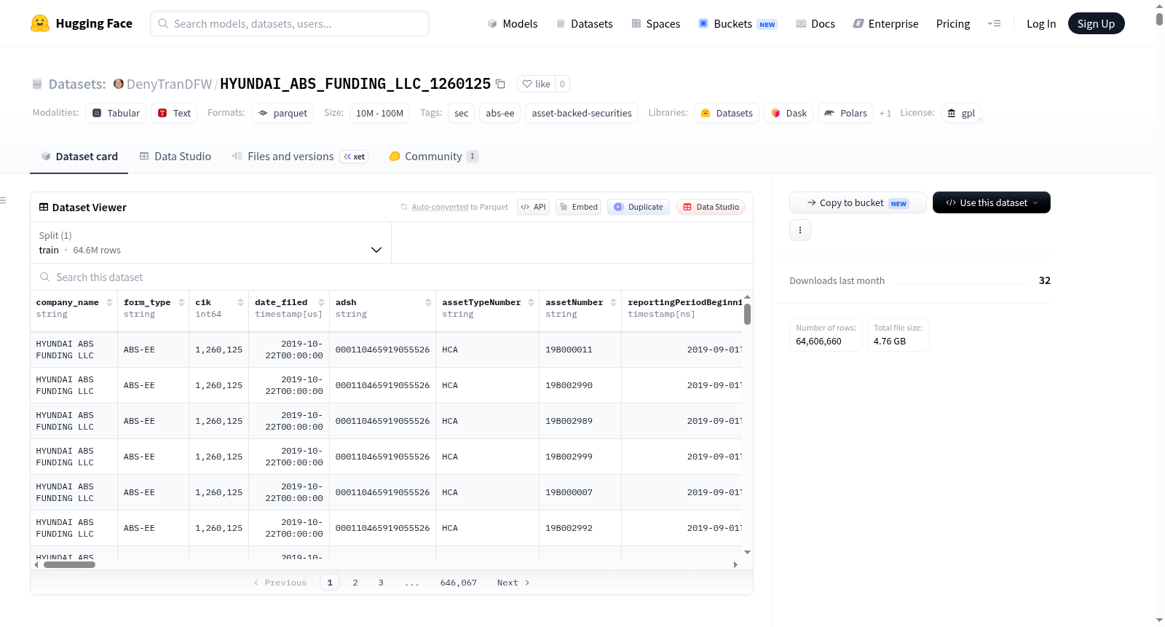Image resolution: width=1165 pixels, height=627 pixels.
Task: Switch to the Data Studio tab
Action: (175, 156)
